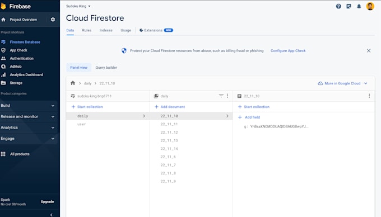Open the notifications bell
Viewport: 381px width, 217px height.
point(359,6)
